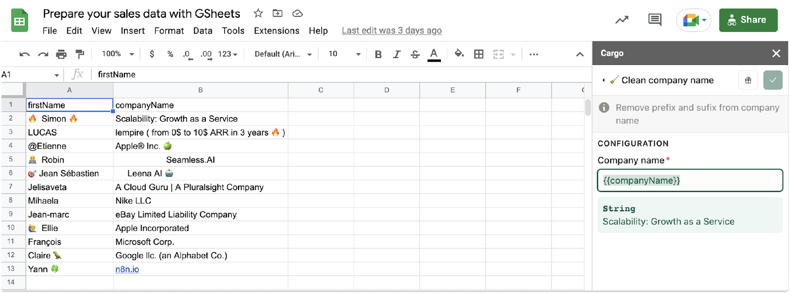Click the merge cells icon
Image resolution: width=790 pixels, height=293 pixels.
coord(499,54)
